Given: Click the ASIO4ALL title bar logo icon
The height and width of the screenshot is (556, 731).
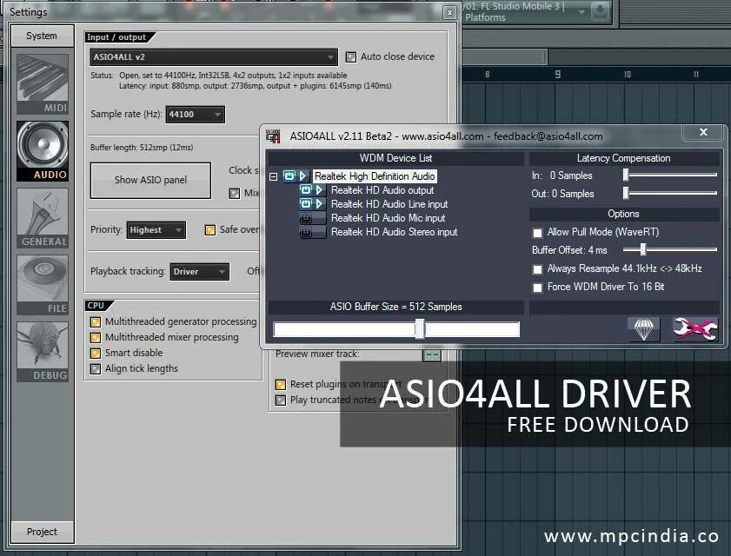Looking at the screenshot, I should coord(273,136).
